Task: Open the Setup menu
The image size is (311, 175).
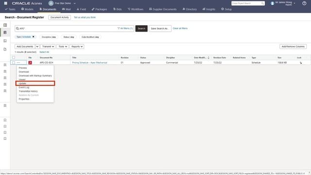Action: [226, 9]
